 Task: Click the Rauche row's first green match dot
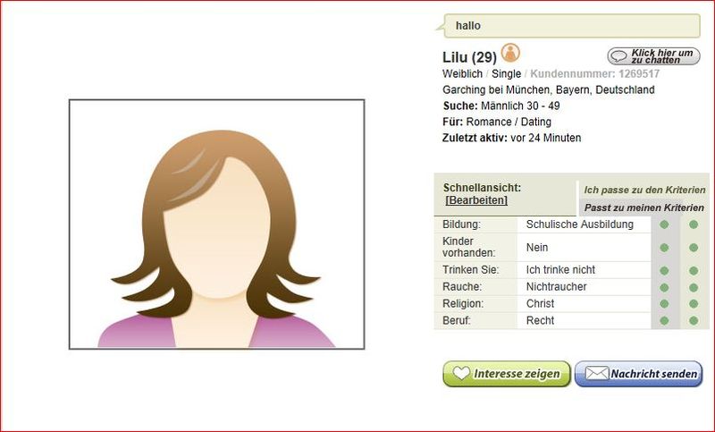(664, 287)
